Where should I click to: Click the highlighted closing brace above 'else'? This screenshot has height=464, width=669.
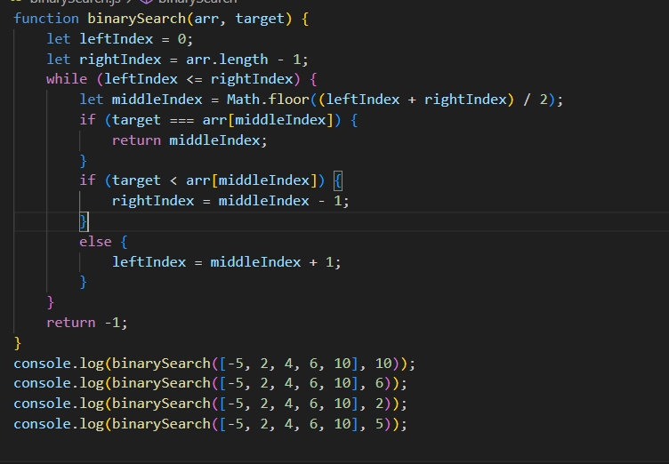click(x=84, y=221)
